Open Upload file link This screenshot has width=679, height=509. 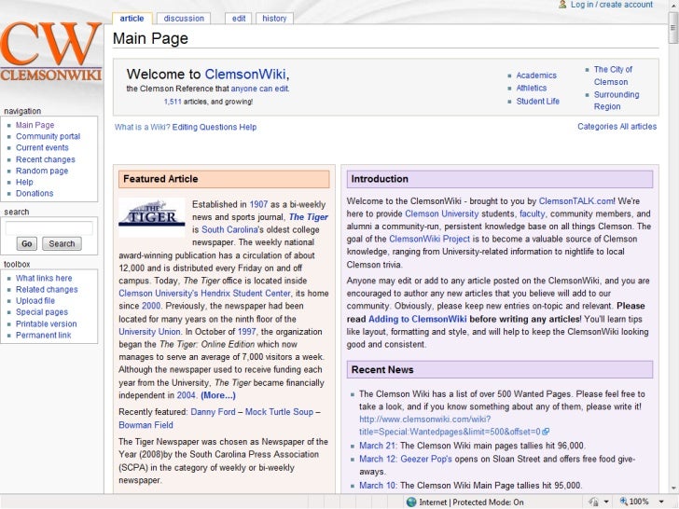point(35,300)
